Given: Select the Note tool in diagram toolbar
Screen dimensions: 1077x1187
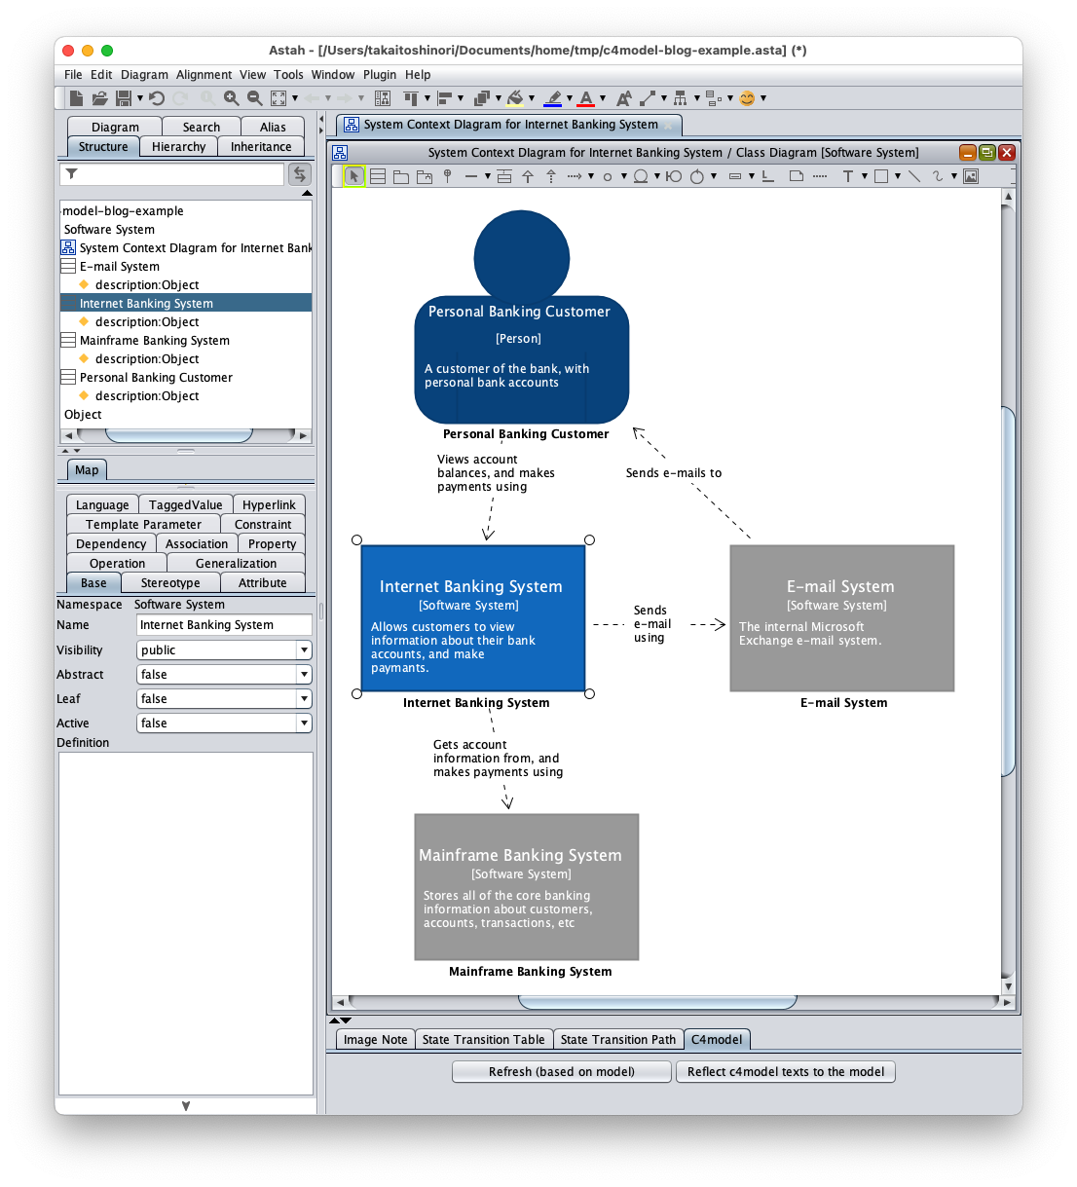Looking at the screenshot, I should click(x=797, y=176).
